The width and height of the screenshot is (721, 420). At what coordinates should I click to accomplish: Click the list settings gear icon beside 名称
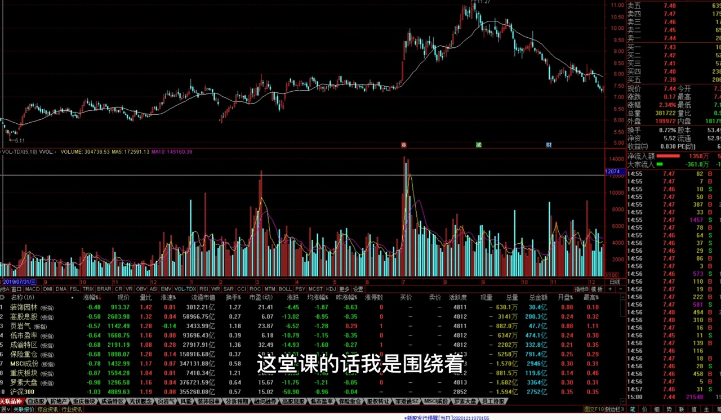2,297
